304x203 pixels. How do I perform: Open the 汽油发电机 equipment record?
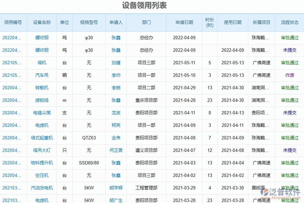(42, 188)
